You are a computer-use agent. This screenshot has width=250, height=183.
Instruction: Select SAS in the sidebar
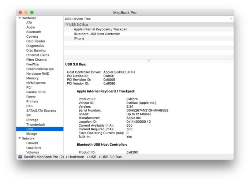tap(29, 106)
